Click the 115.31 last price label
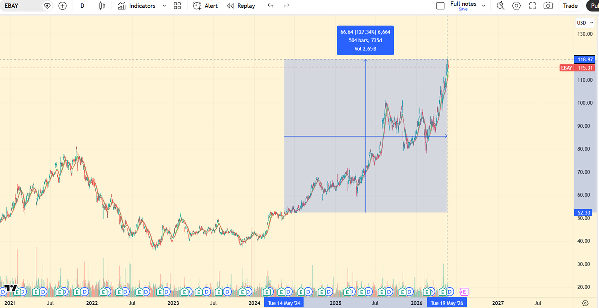This screenshot has height=308, width=599. [x=585, y=68]
